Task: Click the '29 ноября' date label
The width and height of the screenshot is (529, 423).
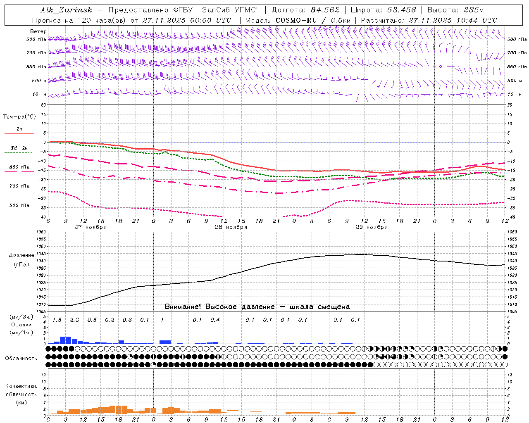Action: [x=372, y=227]
